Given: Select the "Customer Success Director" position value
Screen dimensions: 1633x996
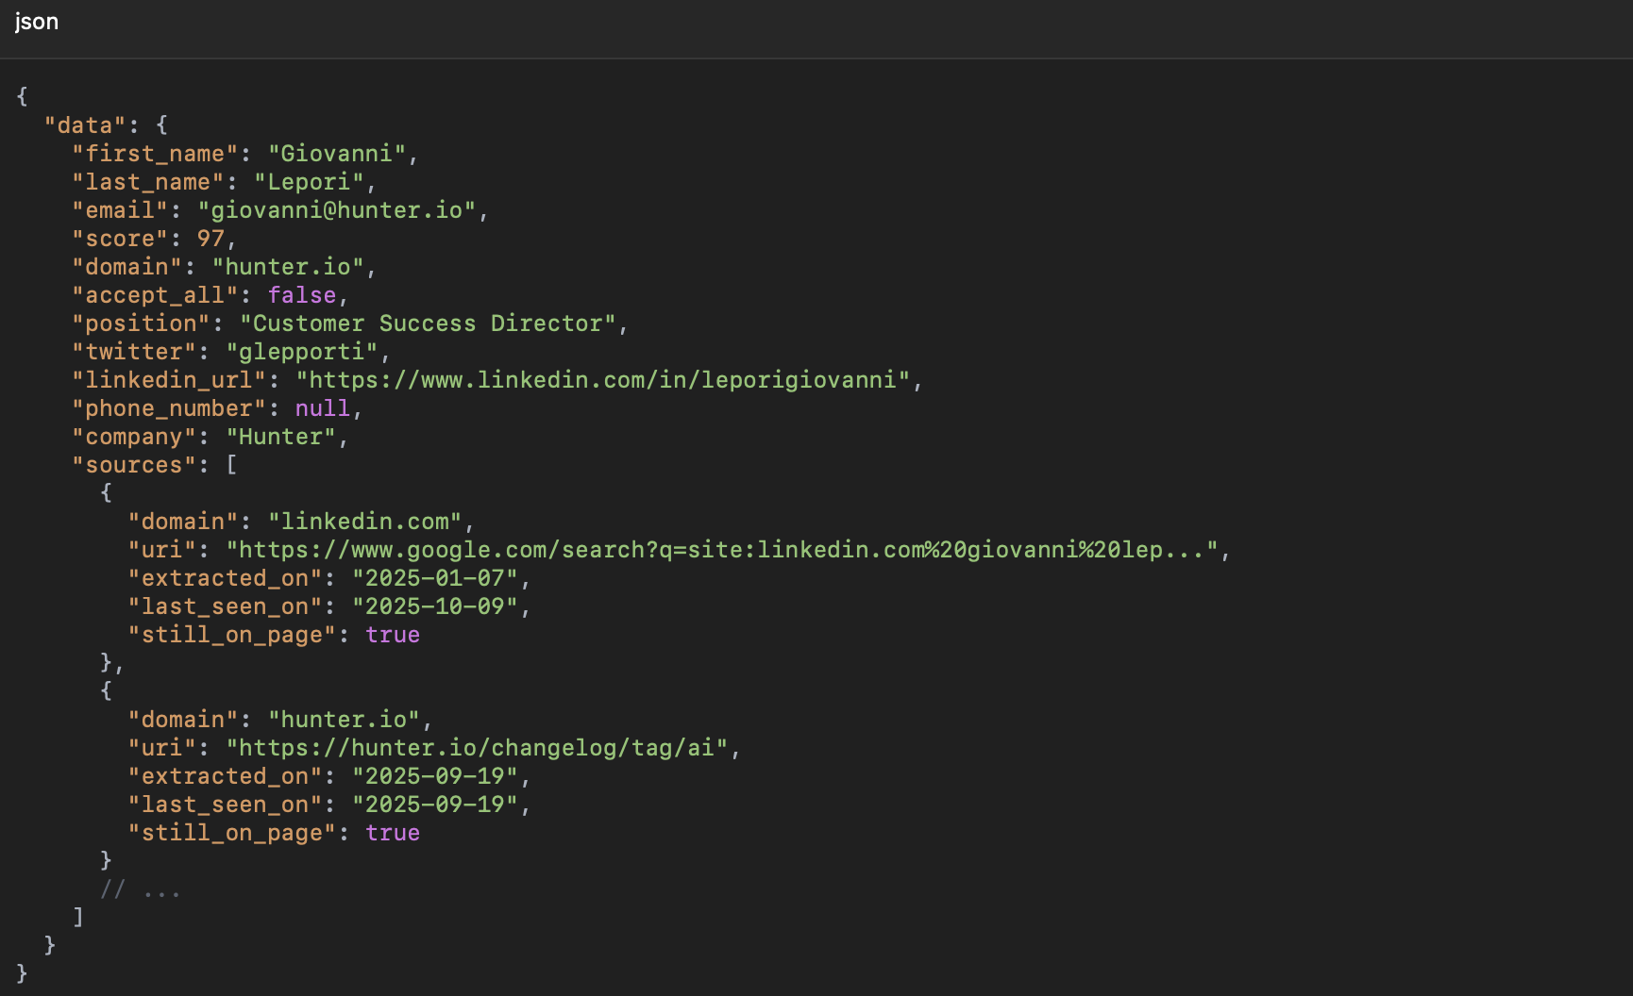Looking at the screenshot, I should [427, 324].
